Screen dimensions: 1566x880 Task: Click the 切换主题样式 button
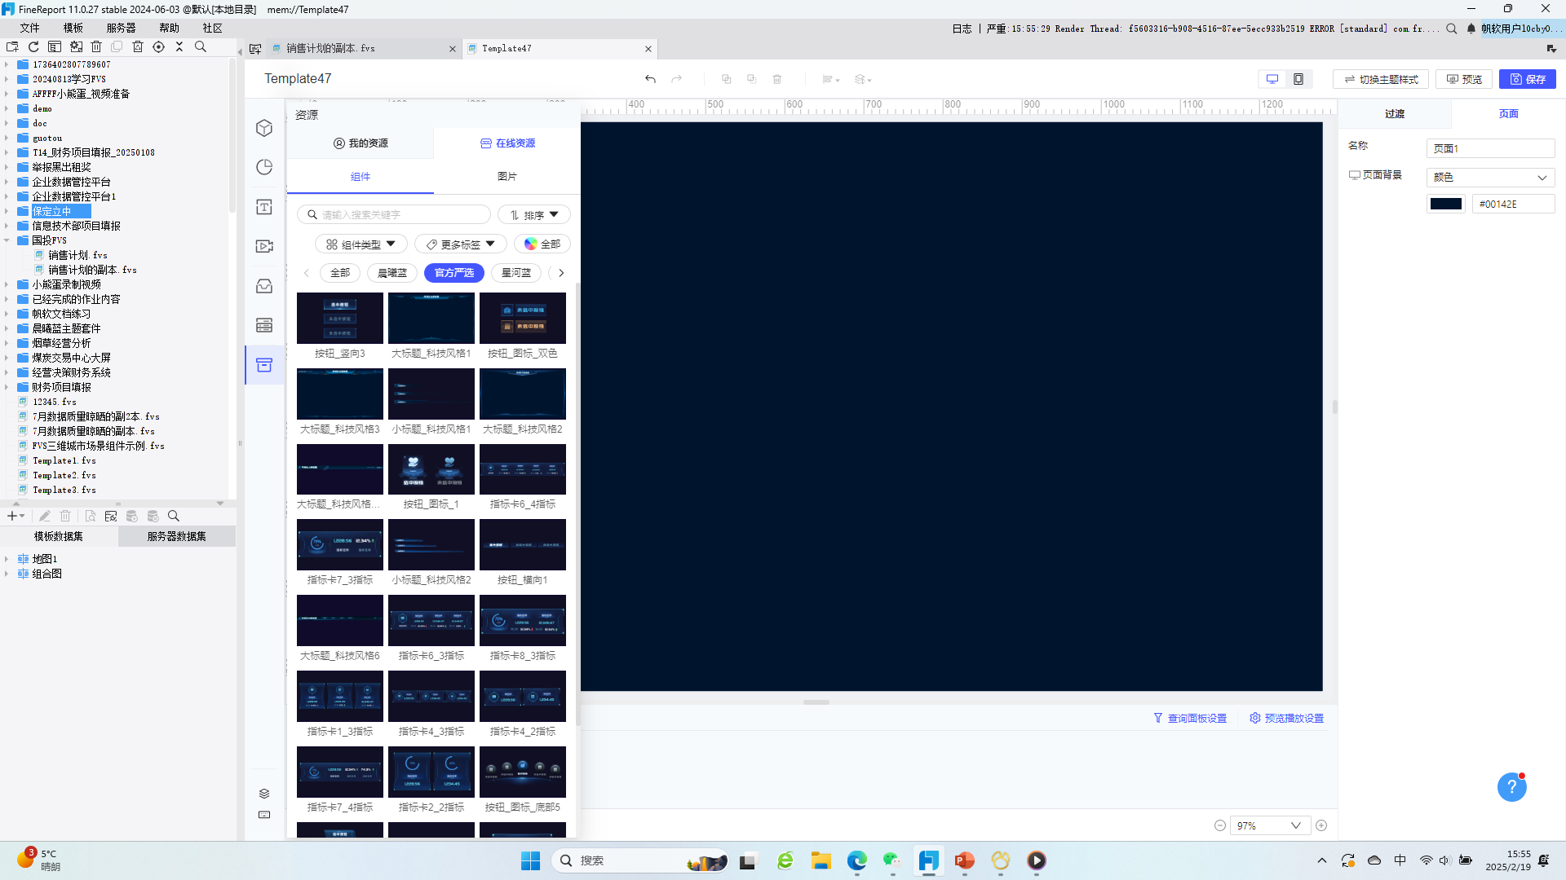point(1381,79)
